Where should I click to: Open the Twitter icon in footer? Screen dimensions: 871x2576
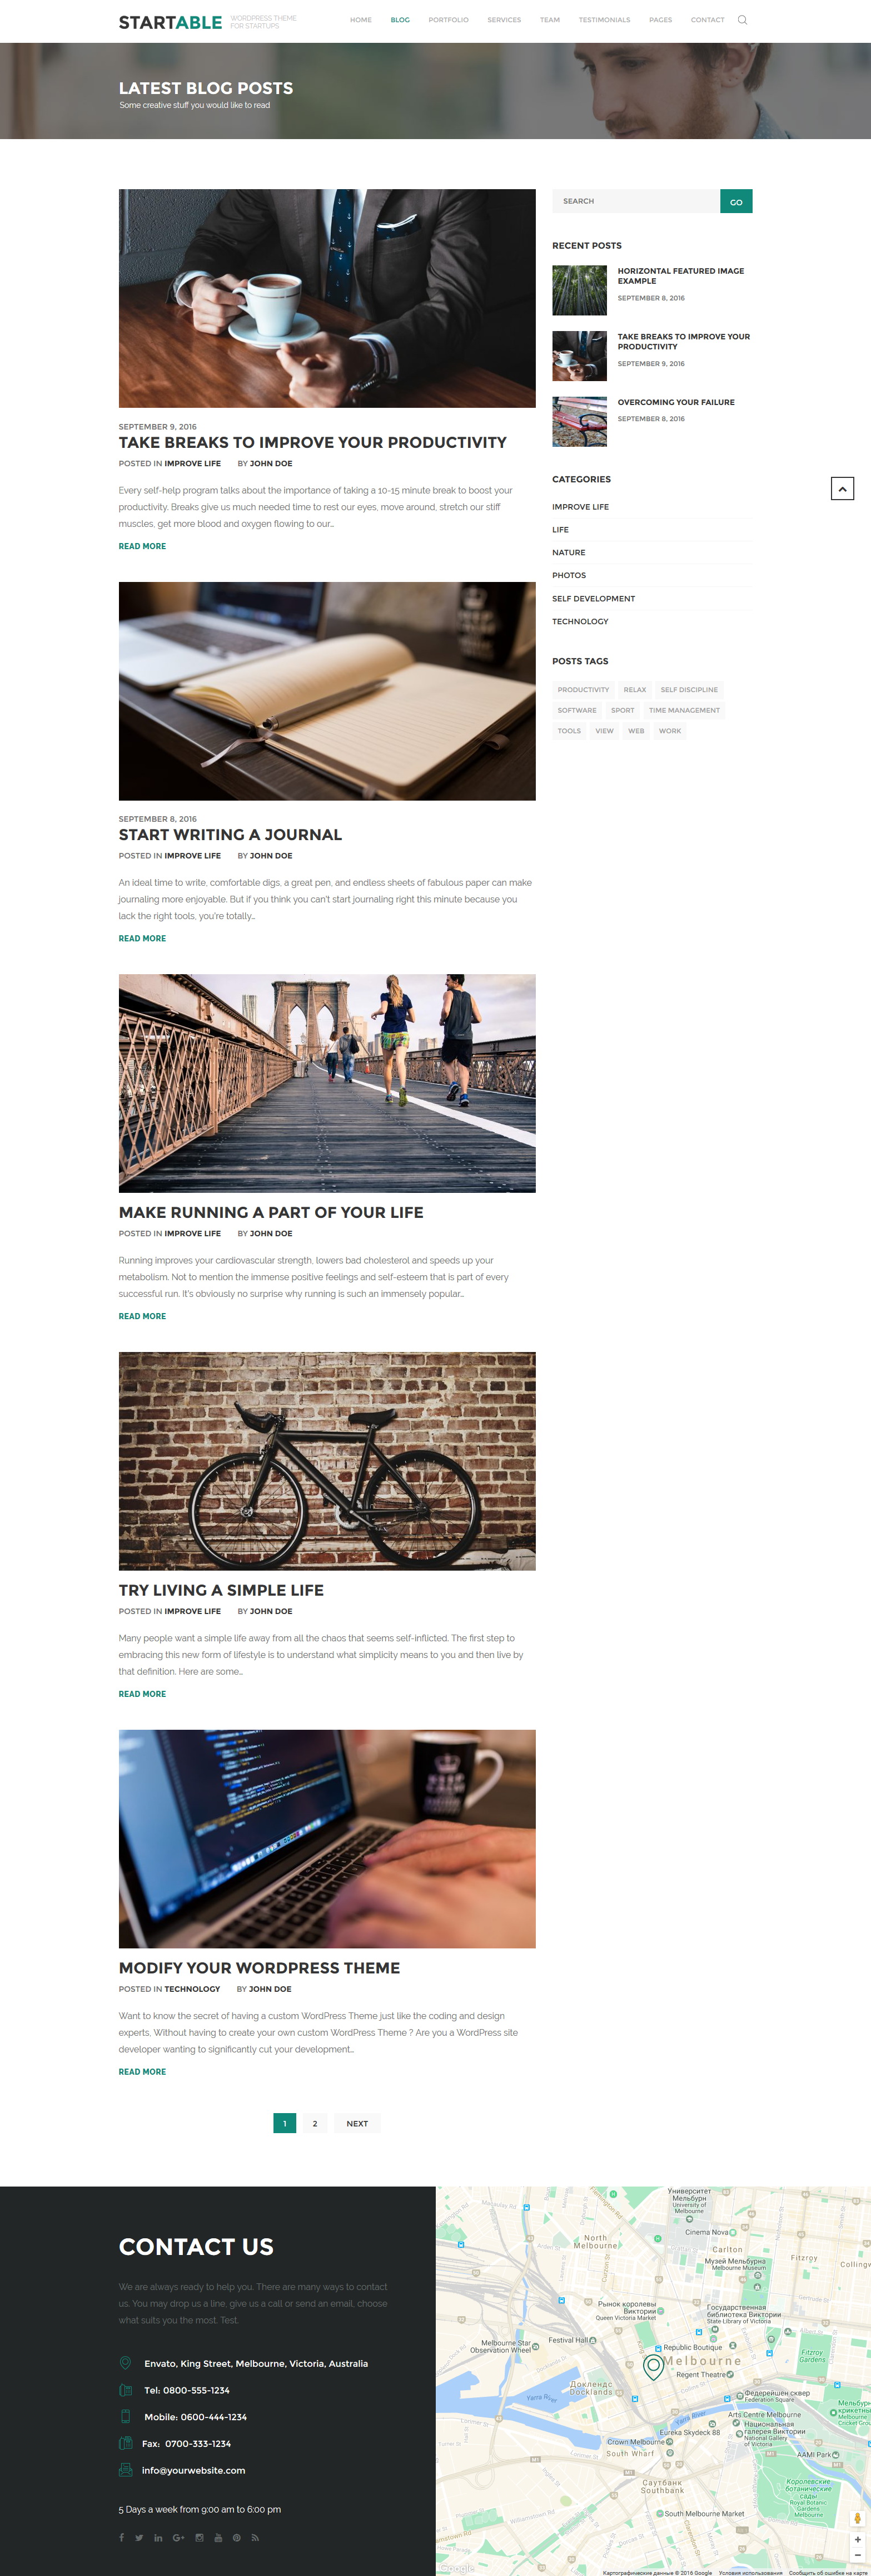[139, 2537]
